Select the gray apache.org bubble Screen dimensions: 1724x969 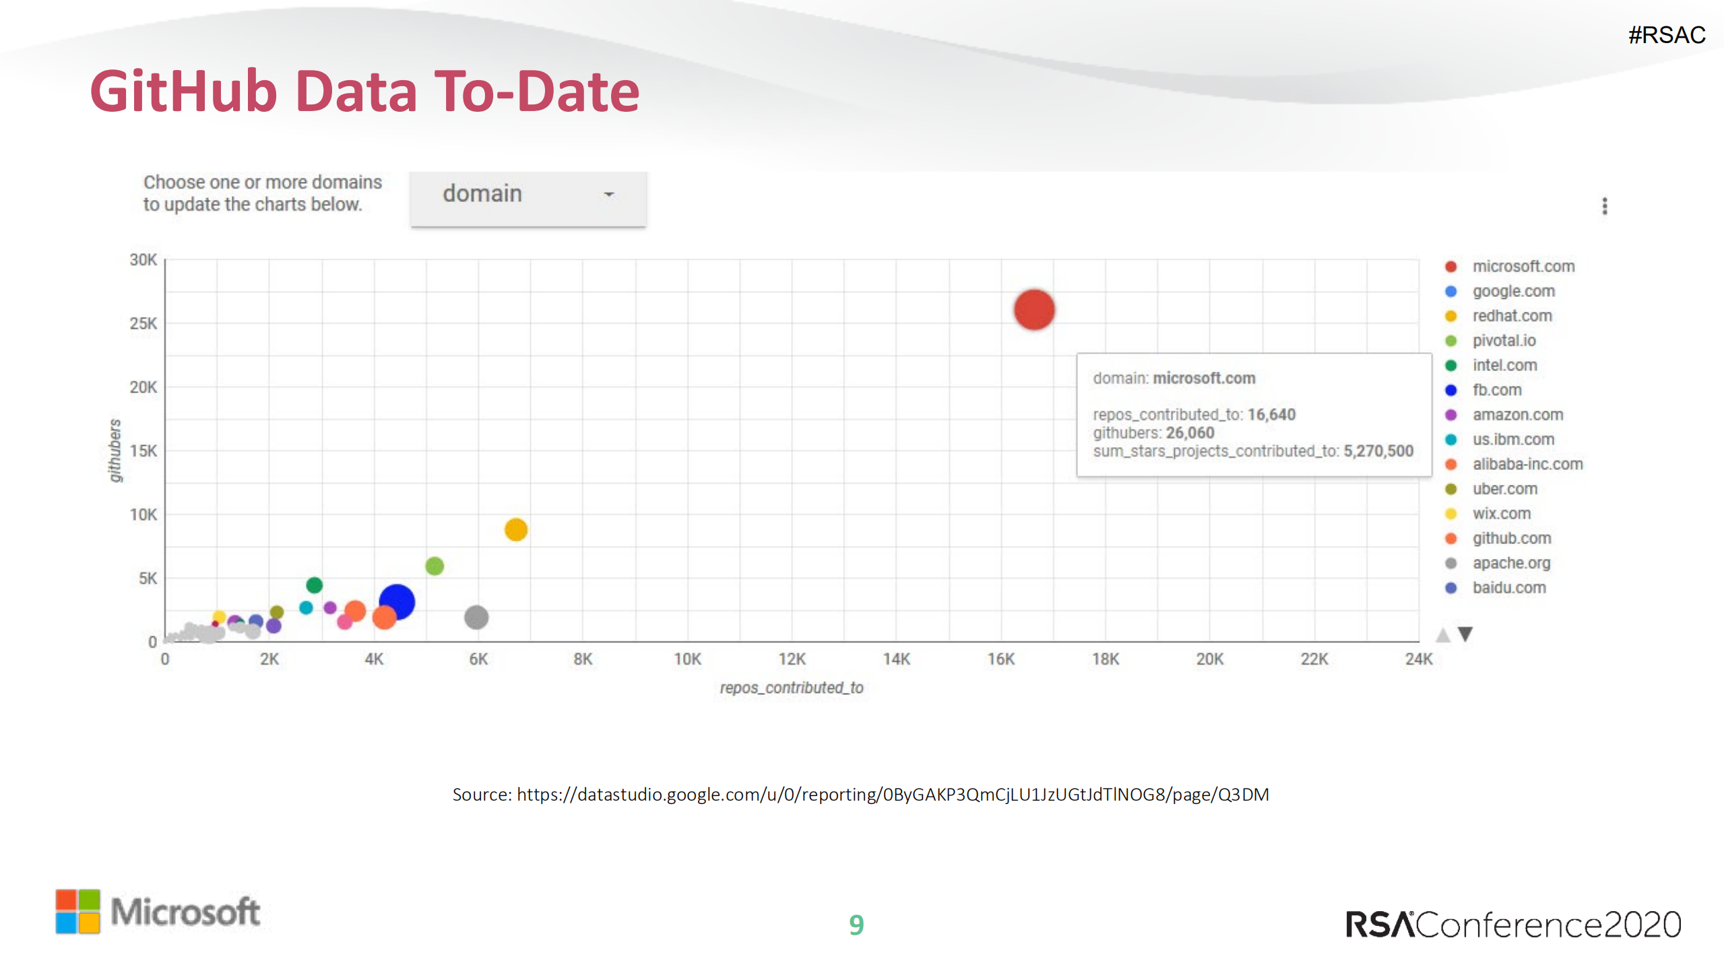point(476,617)
